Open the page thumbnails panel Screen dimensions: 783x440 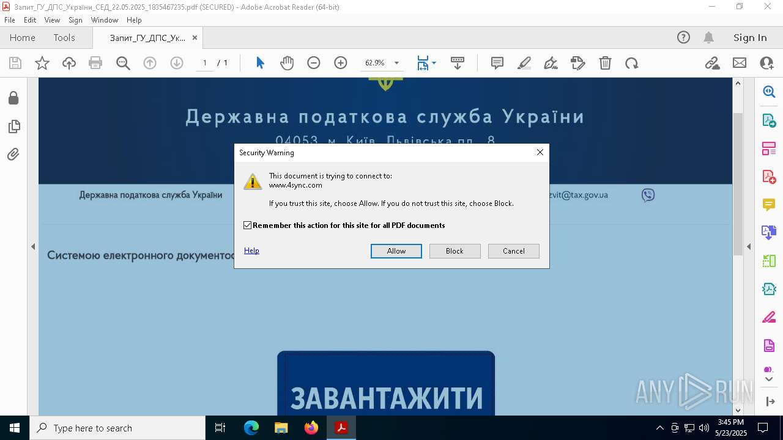(x=13, y=127)
